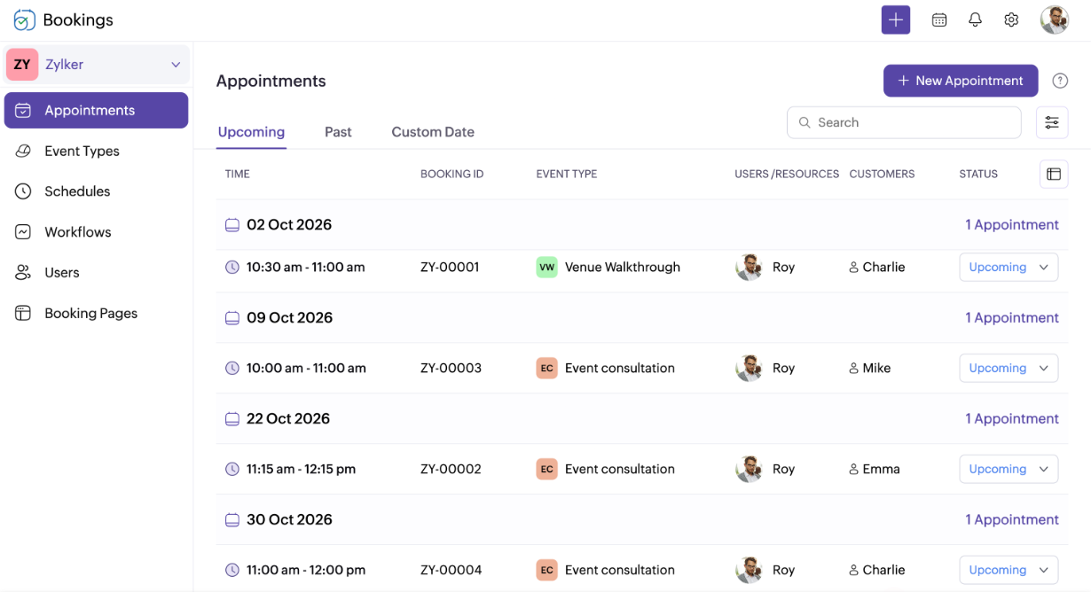Open the settings gear icon
Screen dimensions: 1091x592
point(1011,19)
